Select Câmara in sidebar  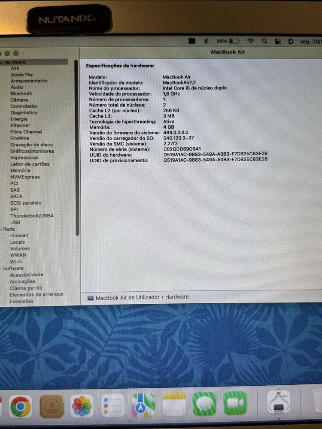19,100
